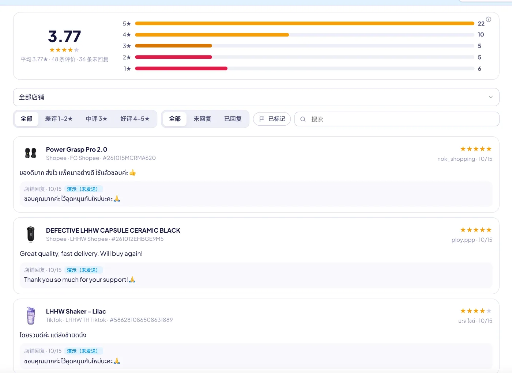512x373 pixels.
Task: Toggle the 已标记 flagged filter
Action: (x=272, y=119)
